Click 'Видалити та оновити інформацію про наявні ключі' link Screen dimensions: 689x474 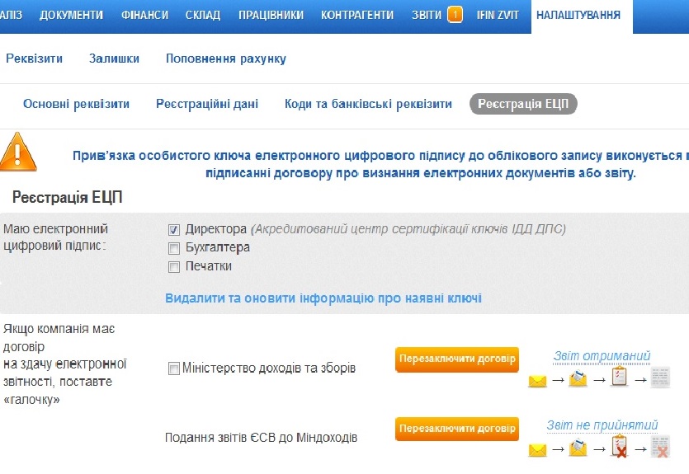tap(323, 298)
